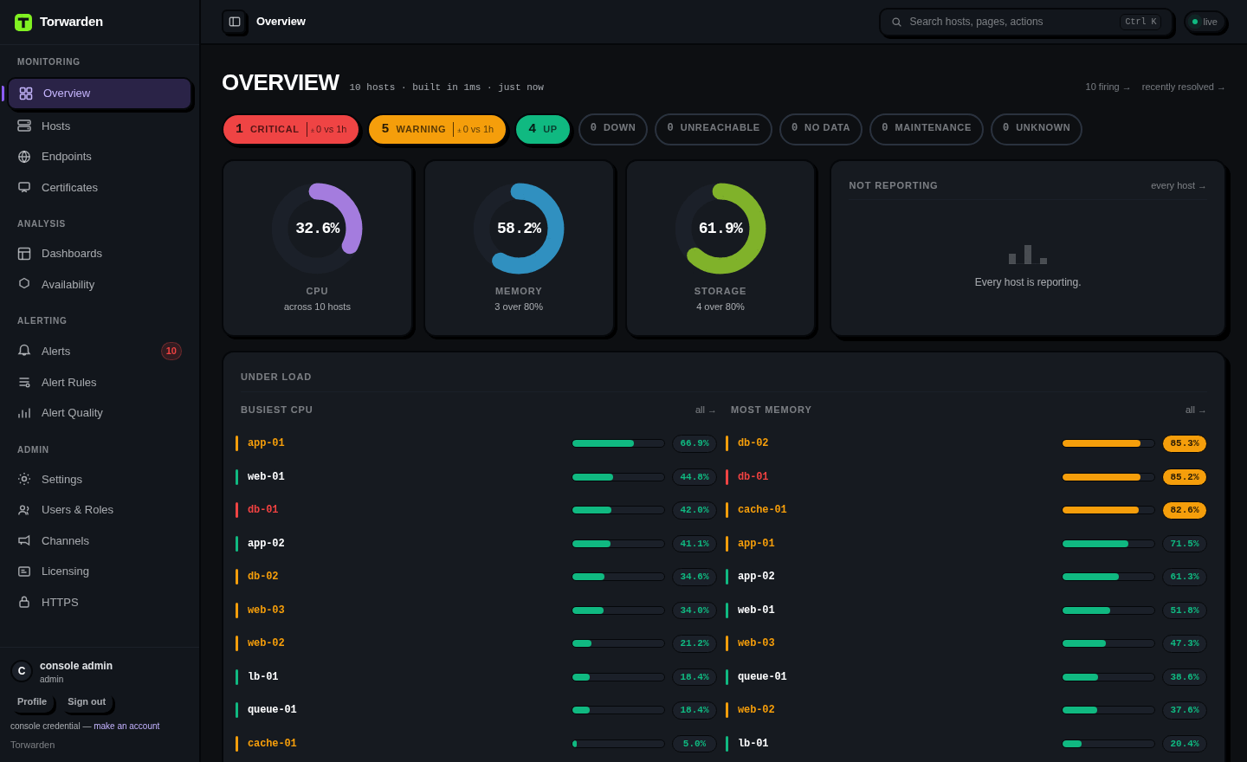Select the Licensing card icon
Screen dimensions: 1247x762
click(24, 571)
